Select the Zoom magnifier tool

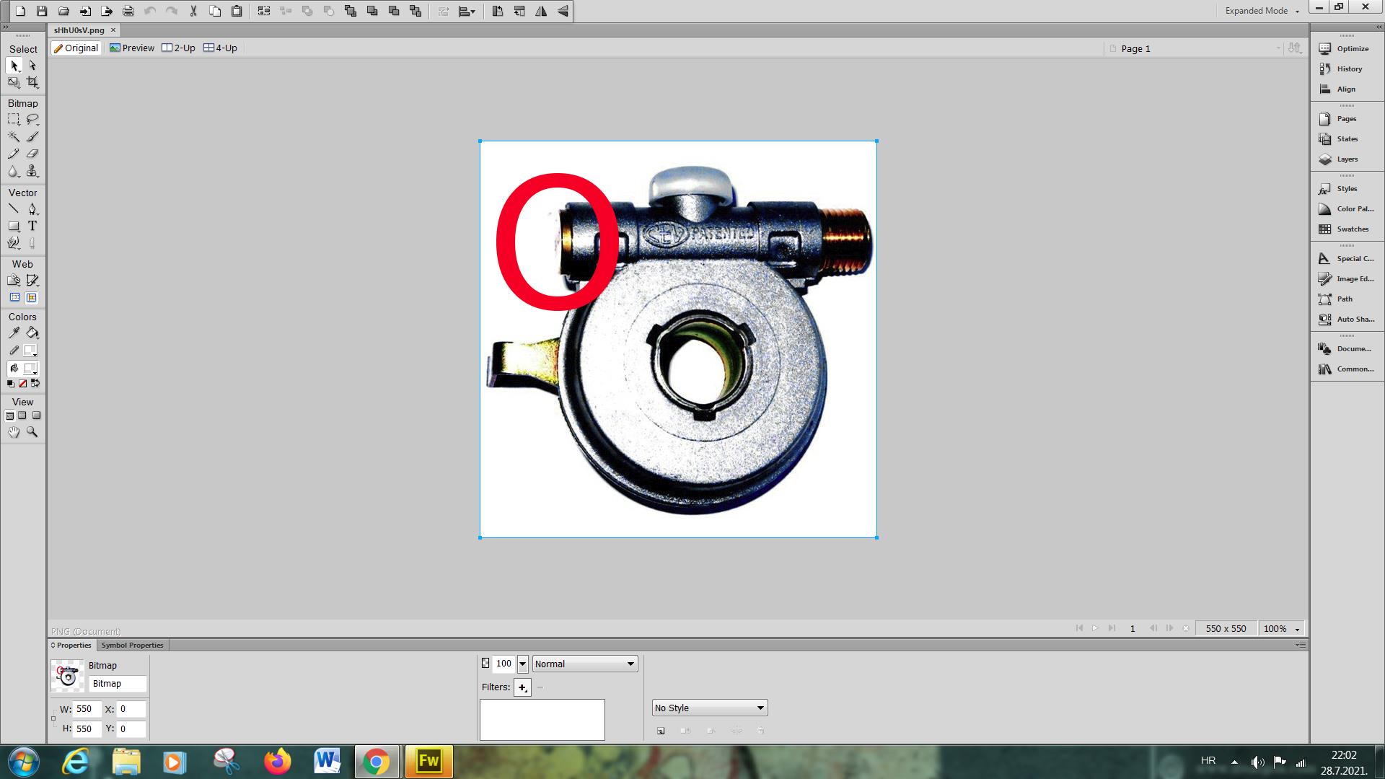click(32, 431)
